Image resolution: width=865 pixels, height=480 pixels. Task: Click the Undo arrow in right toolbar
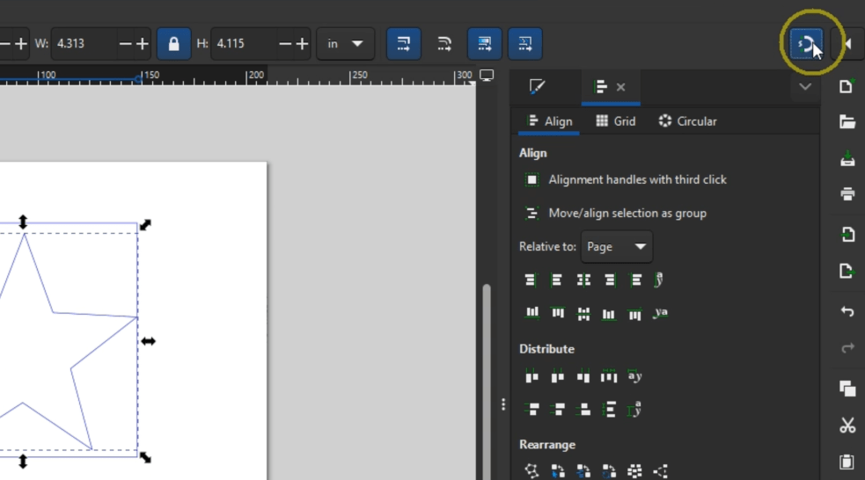coord(847,311)
